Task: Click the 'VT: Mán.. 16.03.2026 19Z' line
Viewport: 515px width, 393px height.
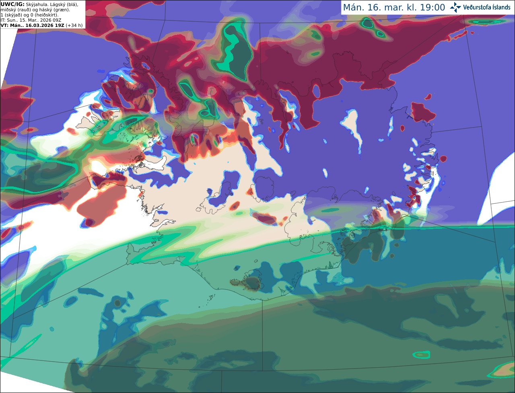Action: (x=32, y=25)
